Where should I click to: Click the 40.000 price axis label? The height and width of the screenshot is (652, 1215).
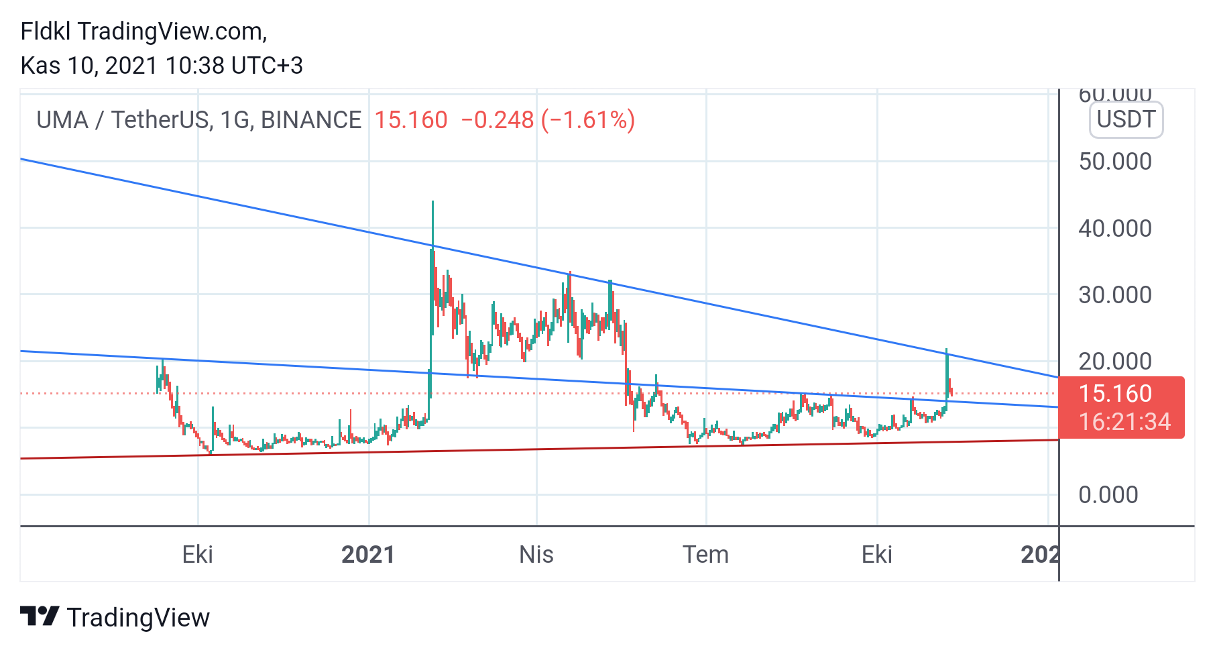(x=1115, y=229)
